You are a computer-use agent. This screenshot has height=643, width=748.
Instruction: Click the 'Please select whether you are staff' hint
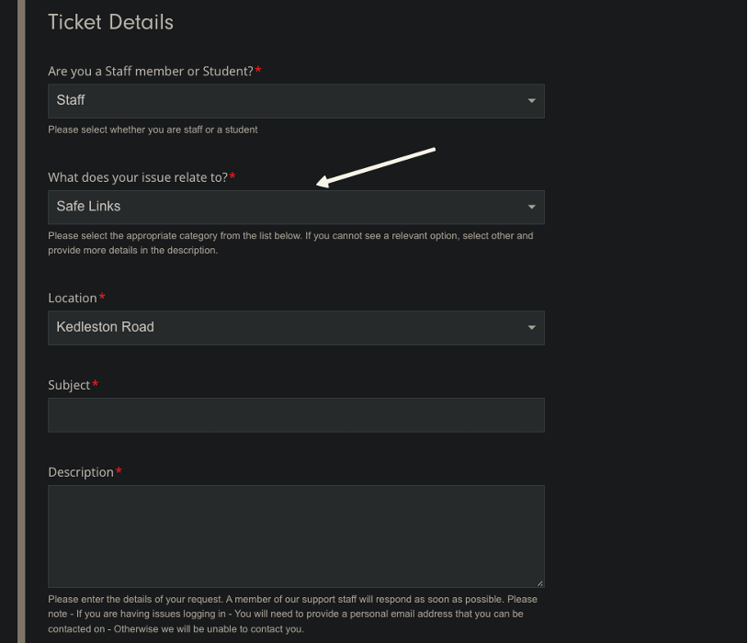click(x=153, y=130)
